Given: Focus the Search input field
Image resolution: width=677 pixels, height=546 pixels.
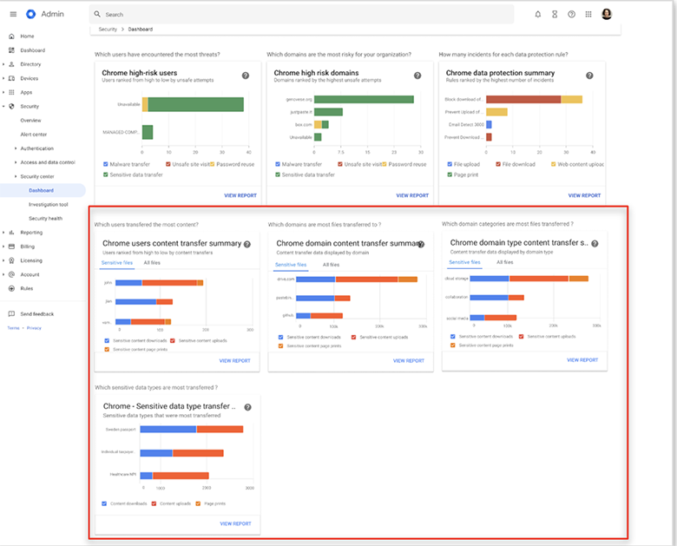Looking at the screenshot, I should (x=301, y=14).
